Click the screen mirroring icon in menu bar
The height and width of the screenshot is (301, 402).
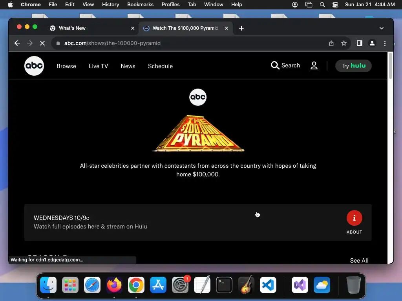point(309,5)
